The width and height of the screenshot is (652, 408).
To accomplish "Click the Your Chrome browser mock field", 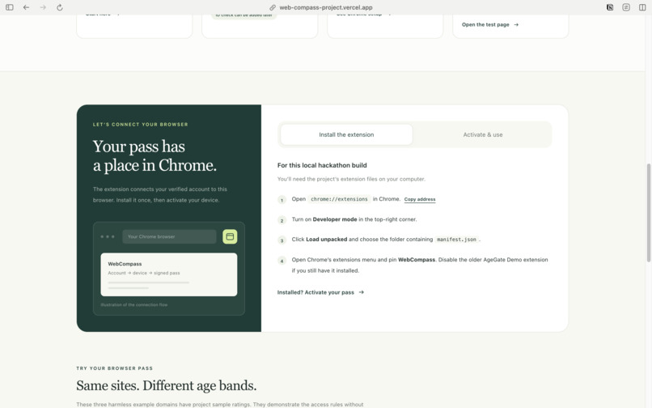I will point(169,236).
